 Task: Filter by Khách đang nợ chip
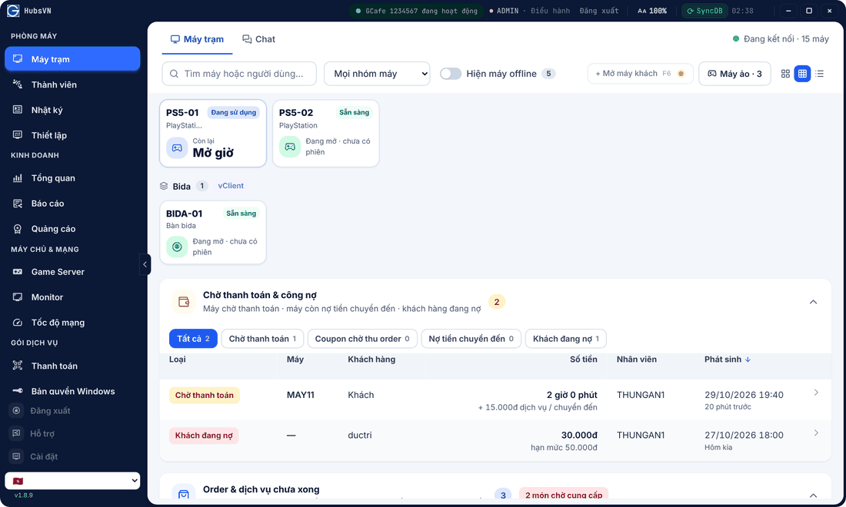tap(566, 339)
